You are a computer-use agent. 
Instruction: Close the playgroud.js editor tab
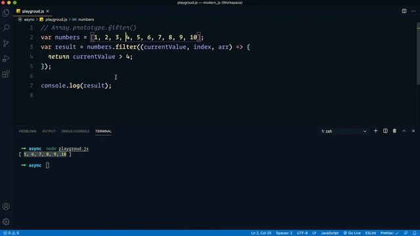(x=48, y=11)
